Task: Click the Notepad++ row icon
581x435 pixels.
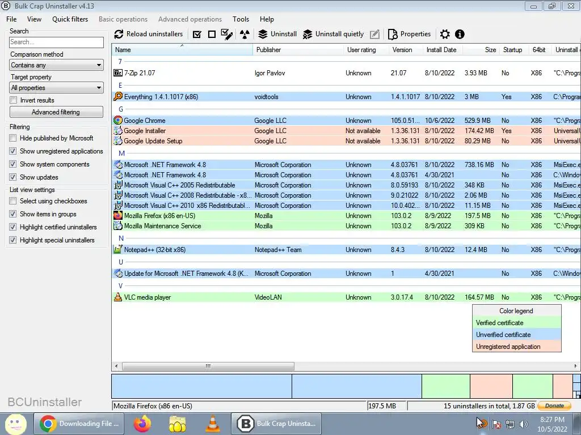Action: 118,249
